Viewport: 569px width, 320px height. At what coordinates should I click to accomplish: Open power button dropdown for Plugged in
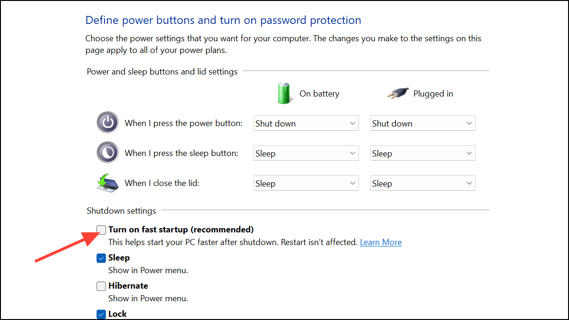(x=422, y=123)
